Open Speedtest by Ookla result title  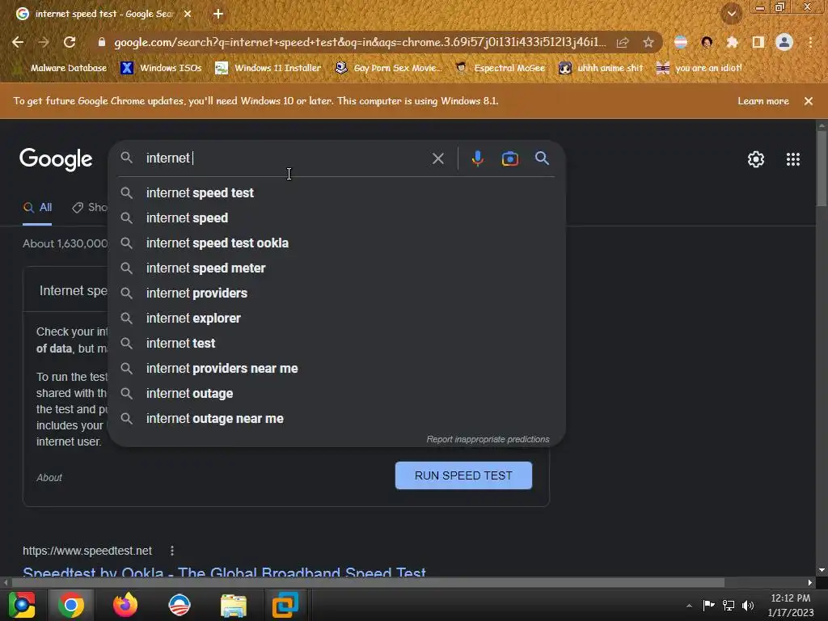click(225, 572)
